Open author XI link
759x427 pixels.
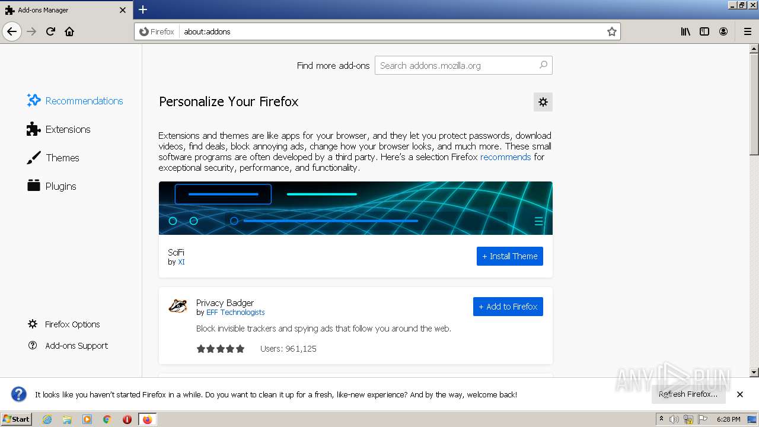coord(181,262)
